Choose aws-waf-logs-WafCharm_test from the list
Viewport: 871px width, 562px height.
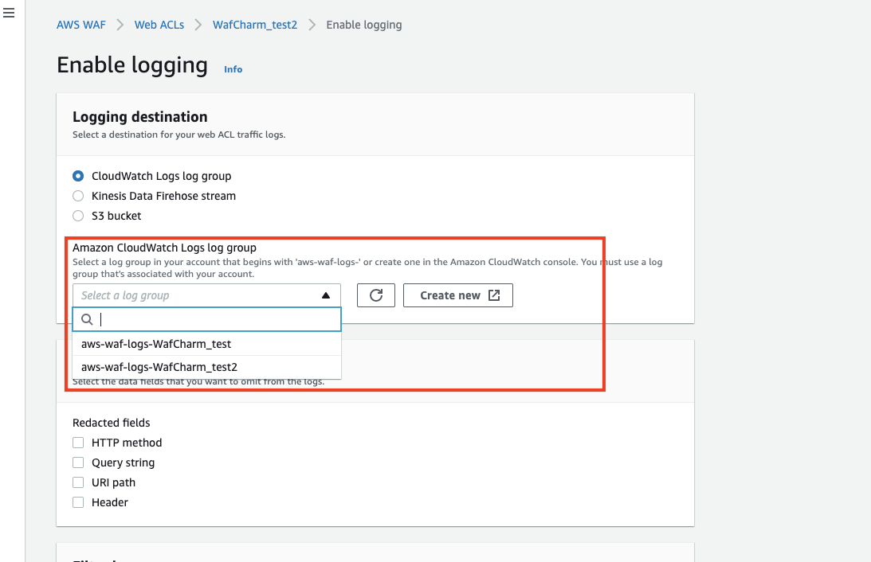click(x=206, y=344)
